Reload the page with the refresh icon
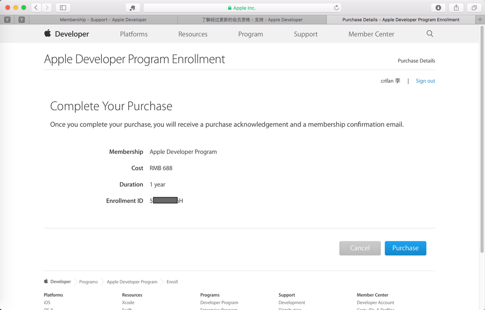Viewport: 485px width, 310px height. tap(337, 8)
